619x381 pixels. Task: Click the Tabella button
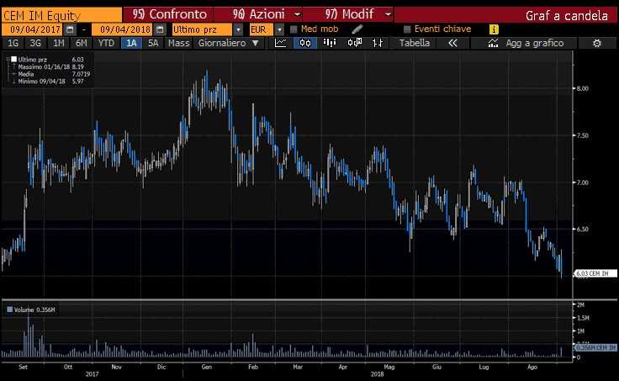(414, 43)
